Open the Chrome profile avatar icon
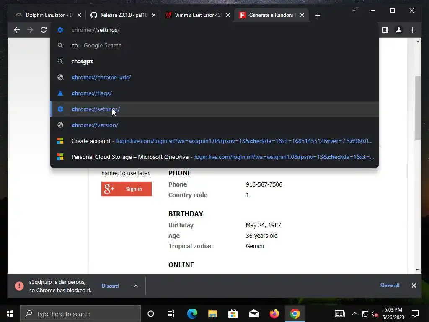Image resolution: width=429 pixels, height=322 pixels. pos(399,30)
